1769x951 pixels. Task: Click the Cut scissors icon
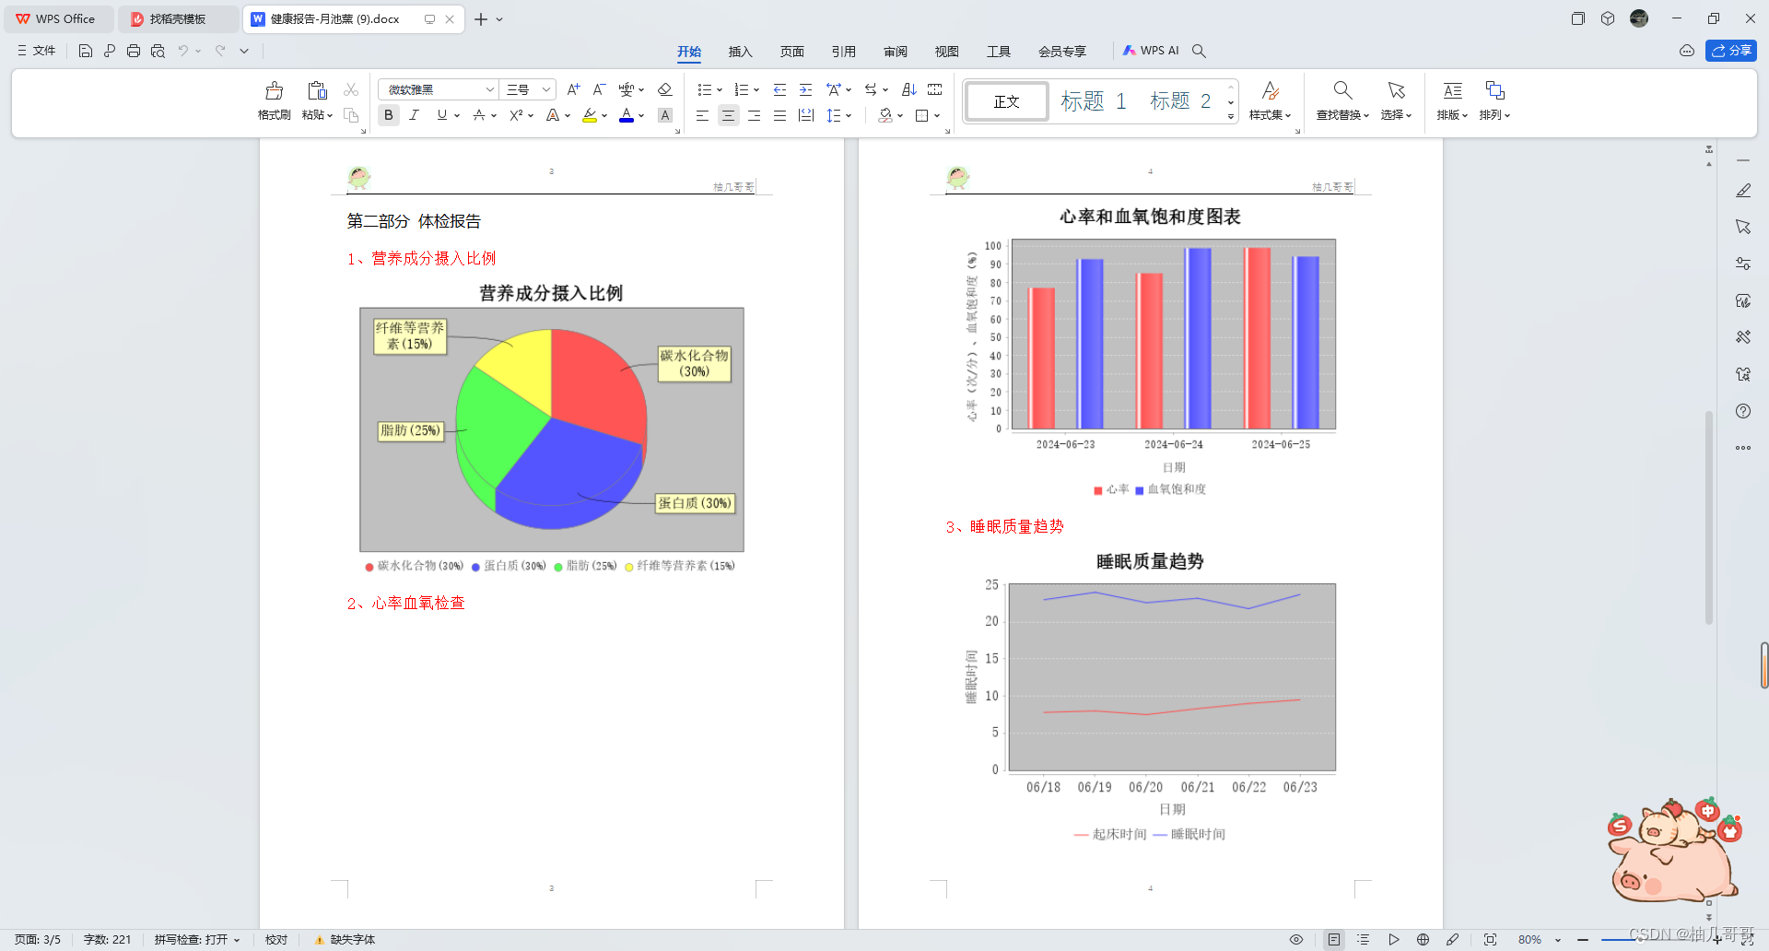point(351,89)
